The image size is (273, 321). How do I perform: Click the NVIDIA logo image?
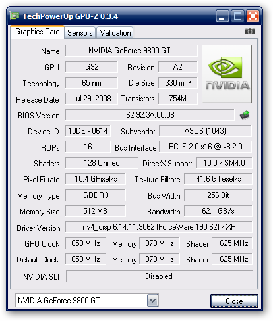(x=227, y=74)
